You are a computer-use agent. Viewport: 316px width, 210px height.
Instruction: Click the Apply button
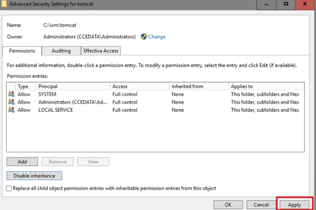(295, 205)
